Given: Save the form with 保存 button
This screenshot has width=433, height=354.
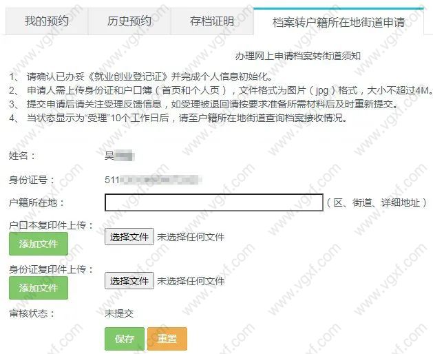Looking at the screenshot, I should pos(125,339).
